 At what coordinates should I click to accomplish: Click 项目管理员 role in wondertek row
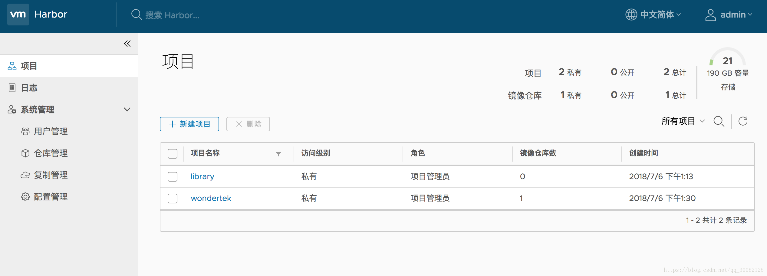[x=430, y=198]
